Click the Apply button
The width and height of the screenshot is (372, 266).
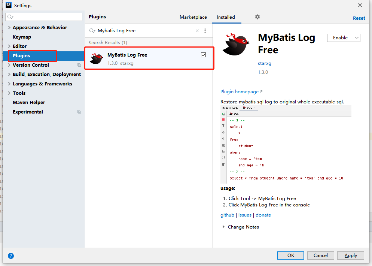pos(351,256)
